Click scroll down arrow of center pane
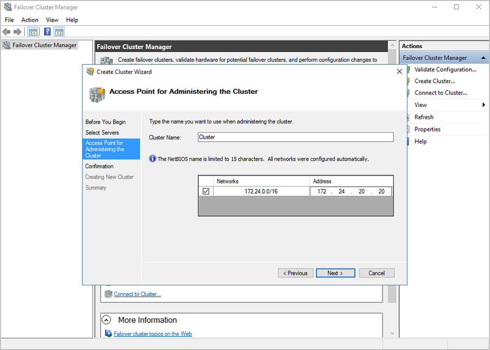Image resolution: width=490 pixels, height=350 pixels. coord(392,333)
